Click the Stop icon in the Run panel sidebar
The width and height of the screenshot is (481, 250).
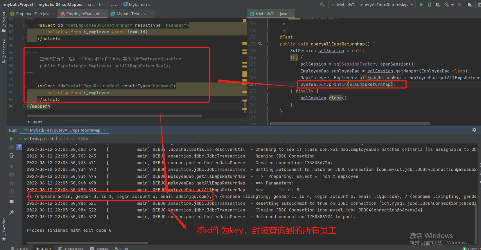[x=12, y=166]
